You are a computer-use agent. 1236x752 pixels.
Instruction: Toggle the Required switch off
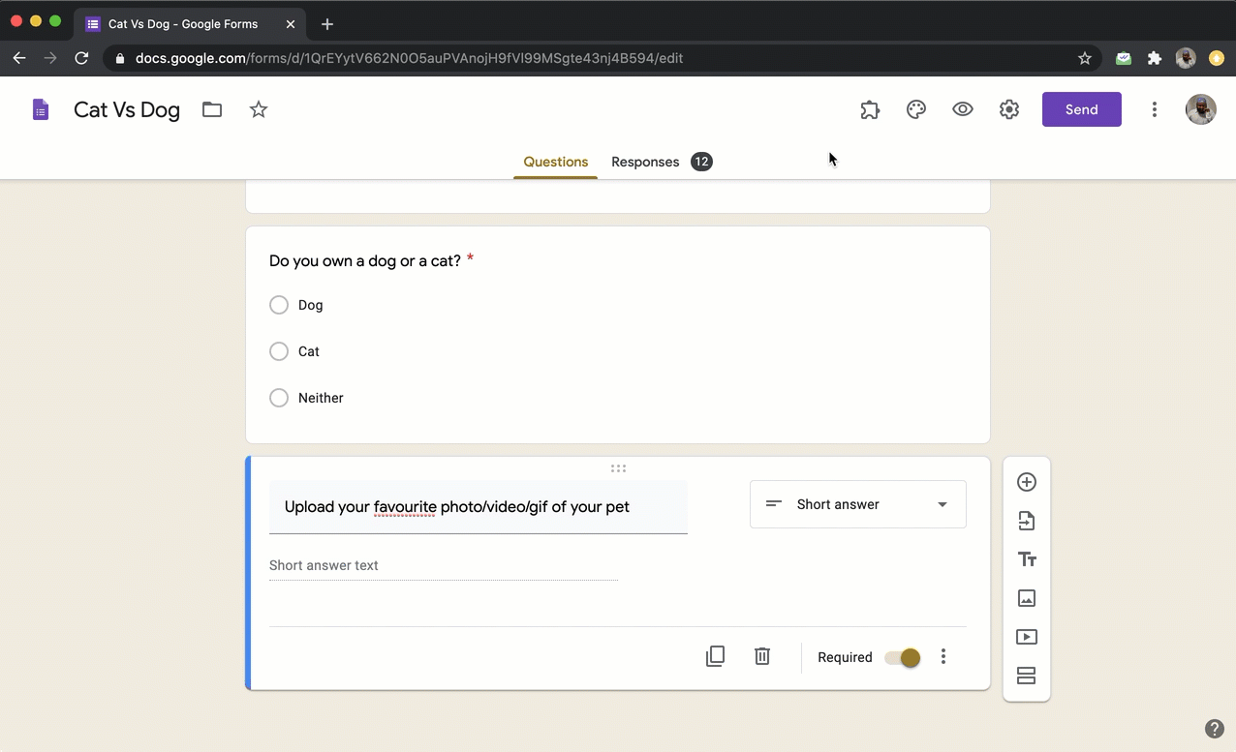(903, 657)
